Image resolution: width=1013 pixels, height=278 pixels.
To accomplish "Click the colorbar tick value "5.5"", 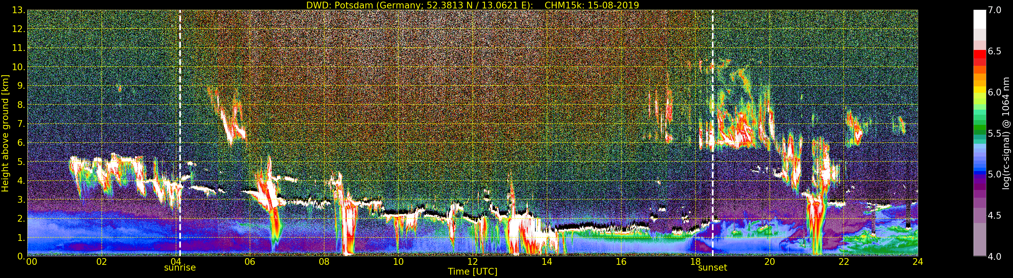I will 994,133.
